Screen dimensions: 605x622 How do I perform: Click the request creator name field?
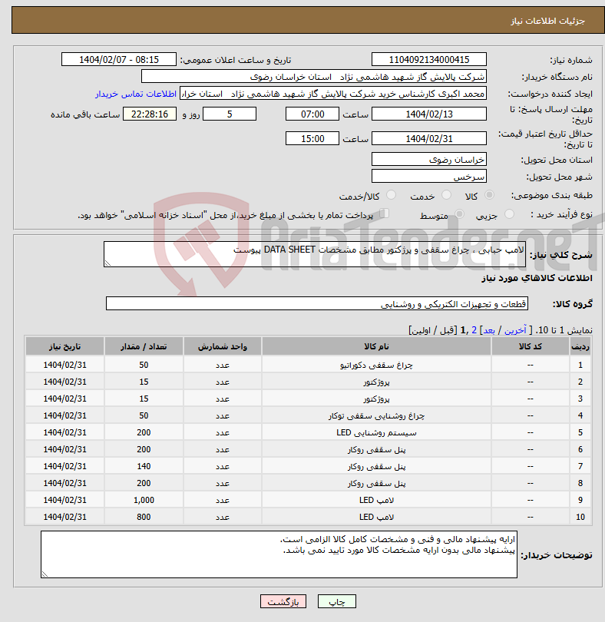coord(333,94)
